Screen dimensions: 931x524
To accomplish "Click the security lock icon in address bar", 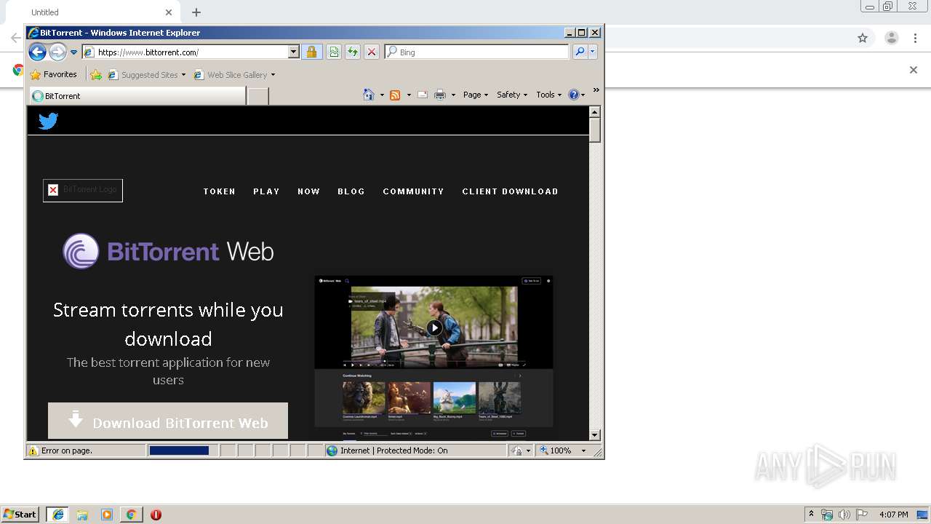I will (x=311, y=52).
